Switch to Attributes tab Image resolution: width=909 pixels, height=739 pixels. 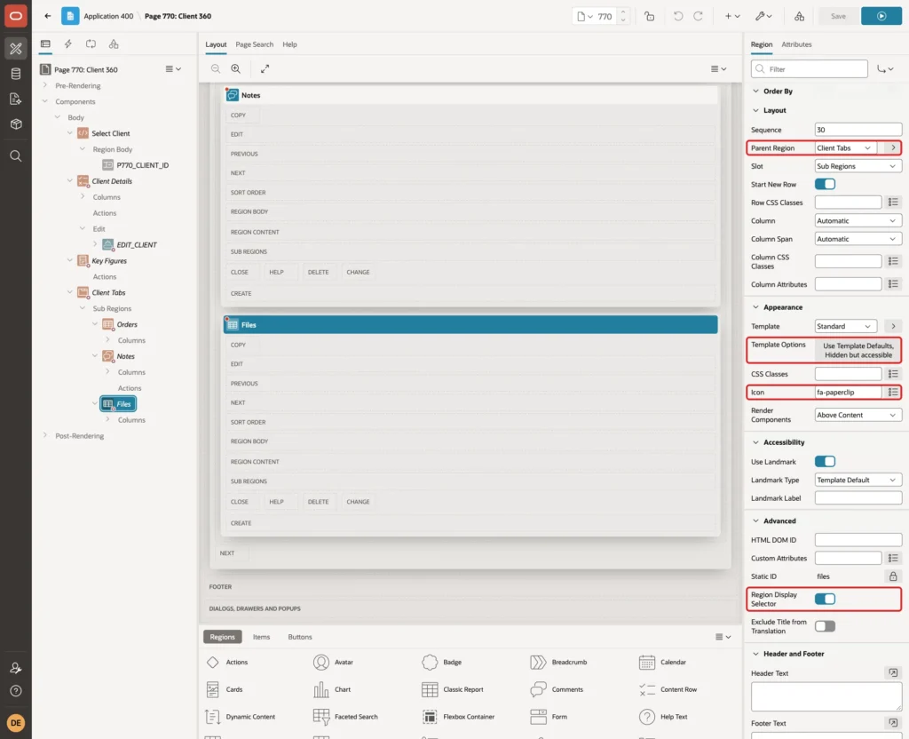coord(796,44)
